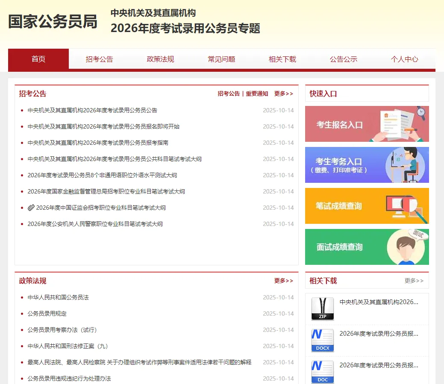Screen dimensions: 444x384
Task: Open download titled 中央机关及其直属机构2026...
Action: (379, 302)
